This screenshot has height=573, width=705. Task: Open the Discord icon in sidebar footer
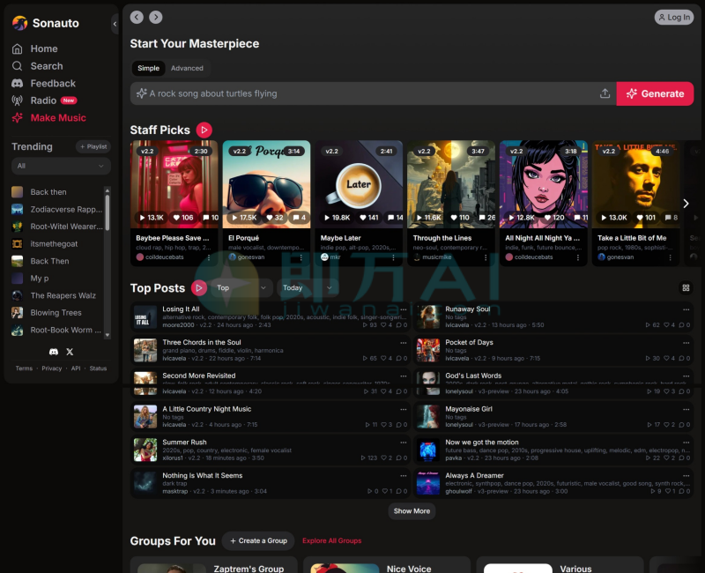[x=54, y=352]
